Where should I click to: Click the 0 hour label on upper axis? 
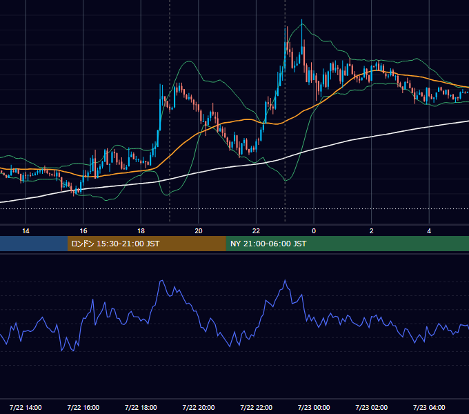(314, 231)
